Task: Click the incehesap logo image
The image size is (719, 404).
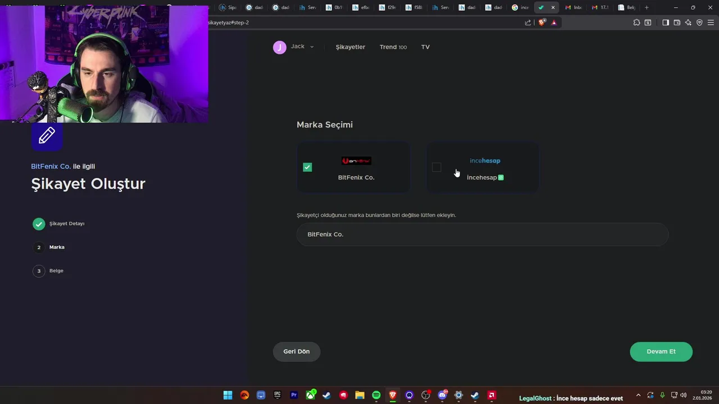Action: pos(485,160)
